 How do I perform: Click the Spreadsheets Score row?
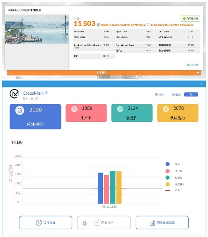pos(136,45)
